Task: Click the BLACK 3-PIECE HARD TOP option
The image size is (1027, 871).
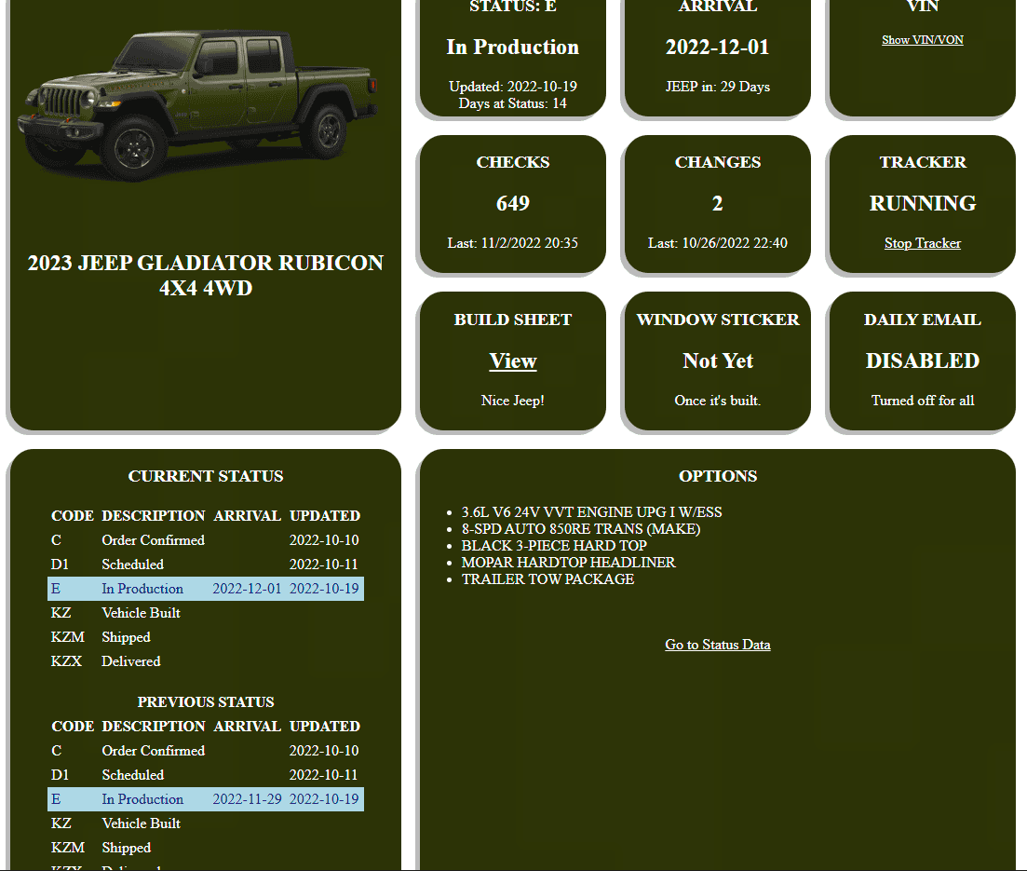Action: [x=553, y=545]
